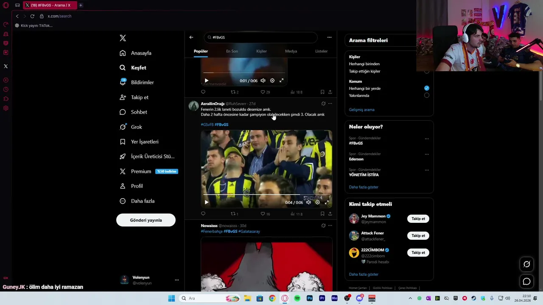Mute Fenerbahçe fans video volume

pyautogui.click(x=308, y=202)
